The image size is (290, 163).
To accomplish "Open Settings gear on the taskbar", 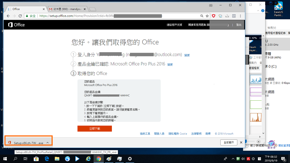I will click(x=130, y=159).
